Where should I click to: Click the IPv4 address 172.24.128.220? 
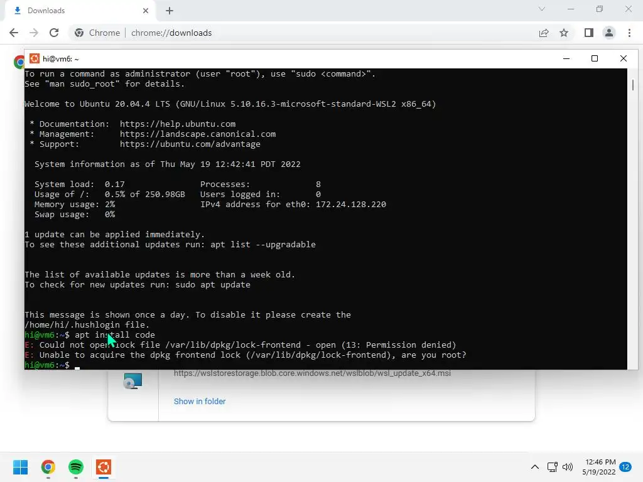pos(350,204)
